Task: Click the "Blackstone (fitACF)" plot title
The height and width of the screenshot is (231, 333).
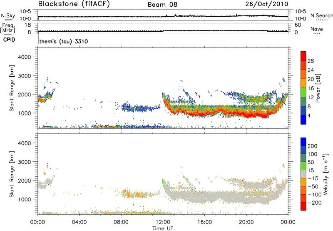Action: click(x=74, y=4)
